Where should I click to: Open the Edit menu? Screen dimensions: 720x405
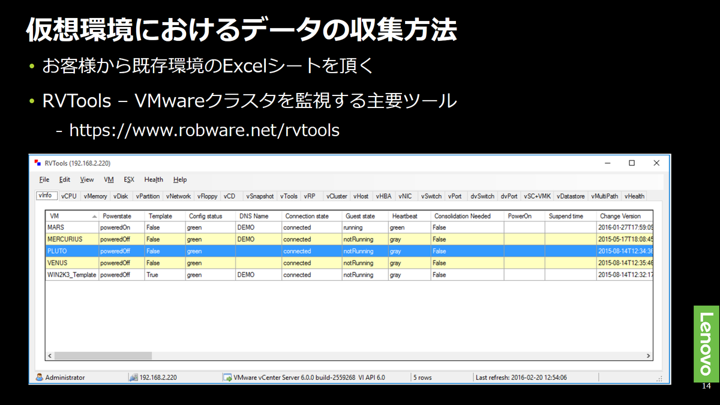pyautogui.click(x=65, y=179)
